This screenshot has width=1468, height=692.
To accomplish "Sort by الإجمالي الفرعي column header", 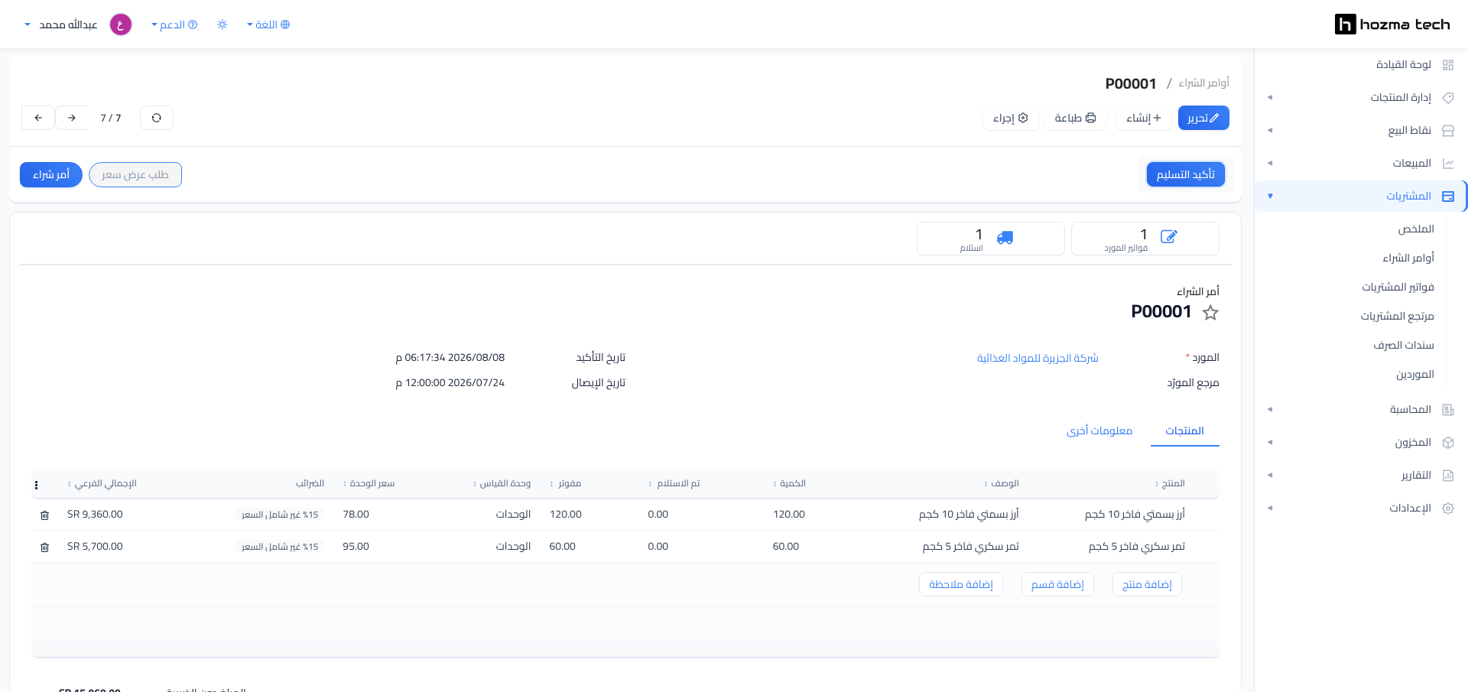I will [102, 483].
